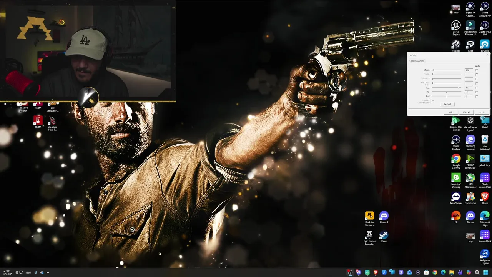Viewport: 492px width, 277px height.
Task: Click the Roll slider handle
Action: point(447,96)
